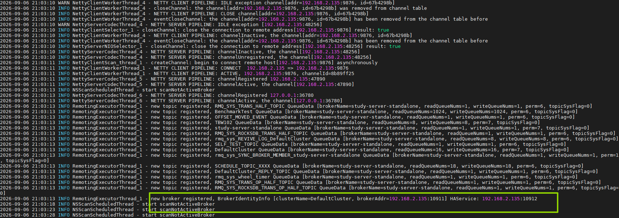Click rmq_sys_SYNC_BROKER_MEMBER_study-server-standalone topic name
The width and height of the screenshot is (619, 218).
tap(287, 155)
